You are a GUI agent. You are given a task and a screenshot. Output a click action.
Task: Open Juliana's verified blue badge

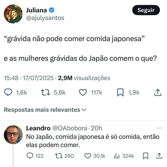[52, 10]
